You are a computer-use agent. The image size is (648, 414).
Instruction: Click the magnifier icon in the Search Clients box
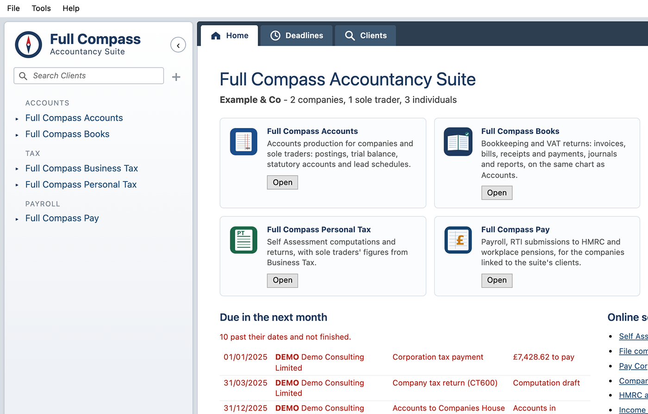[x=23, y=76]
